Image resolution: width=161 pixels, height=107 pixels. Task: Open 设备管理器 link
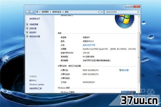pyautogui.click(x=34, y=24)
